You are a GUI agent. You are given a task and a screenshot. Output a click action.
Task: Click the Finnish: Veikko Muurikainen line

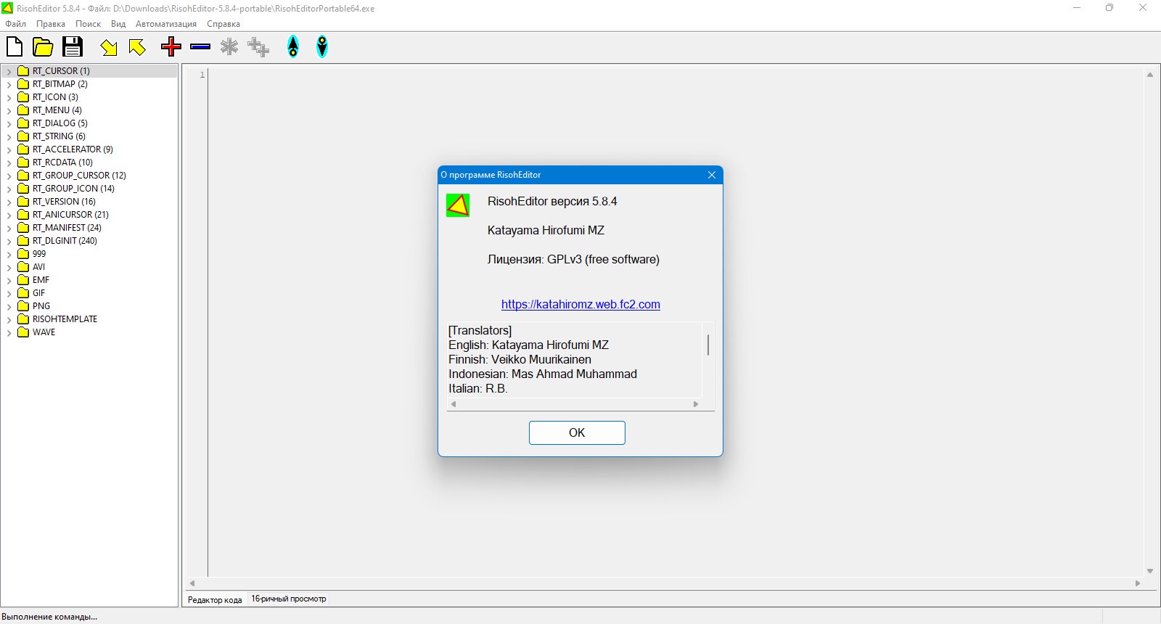[520, 359]
